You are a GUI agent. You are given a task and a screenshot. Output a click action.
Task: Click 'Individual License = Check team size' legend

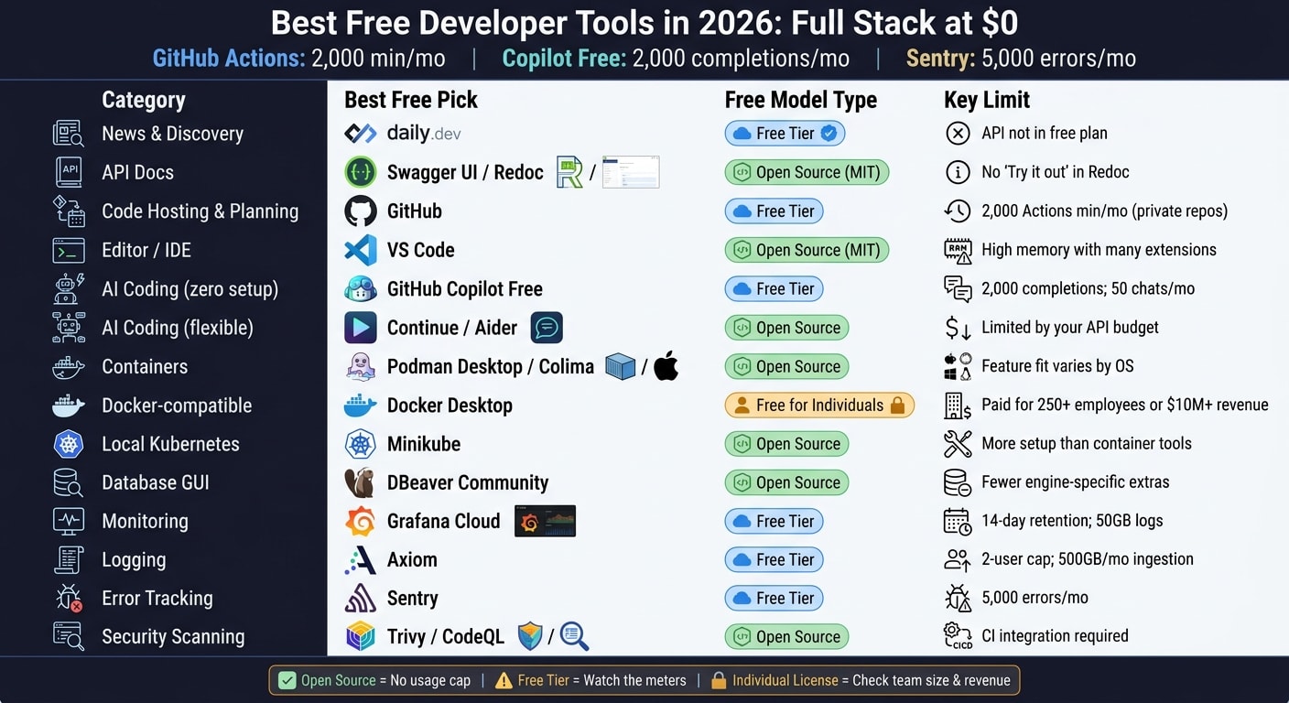point(861,680)
